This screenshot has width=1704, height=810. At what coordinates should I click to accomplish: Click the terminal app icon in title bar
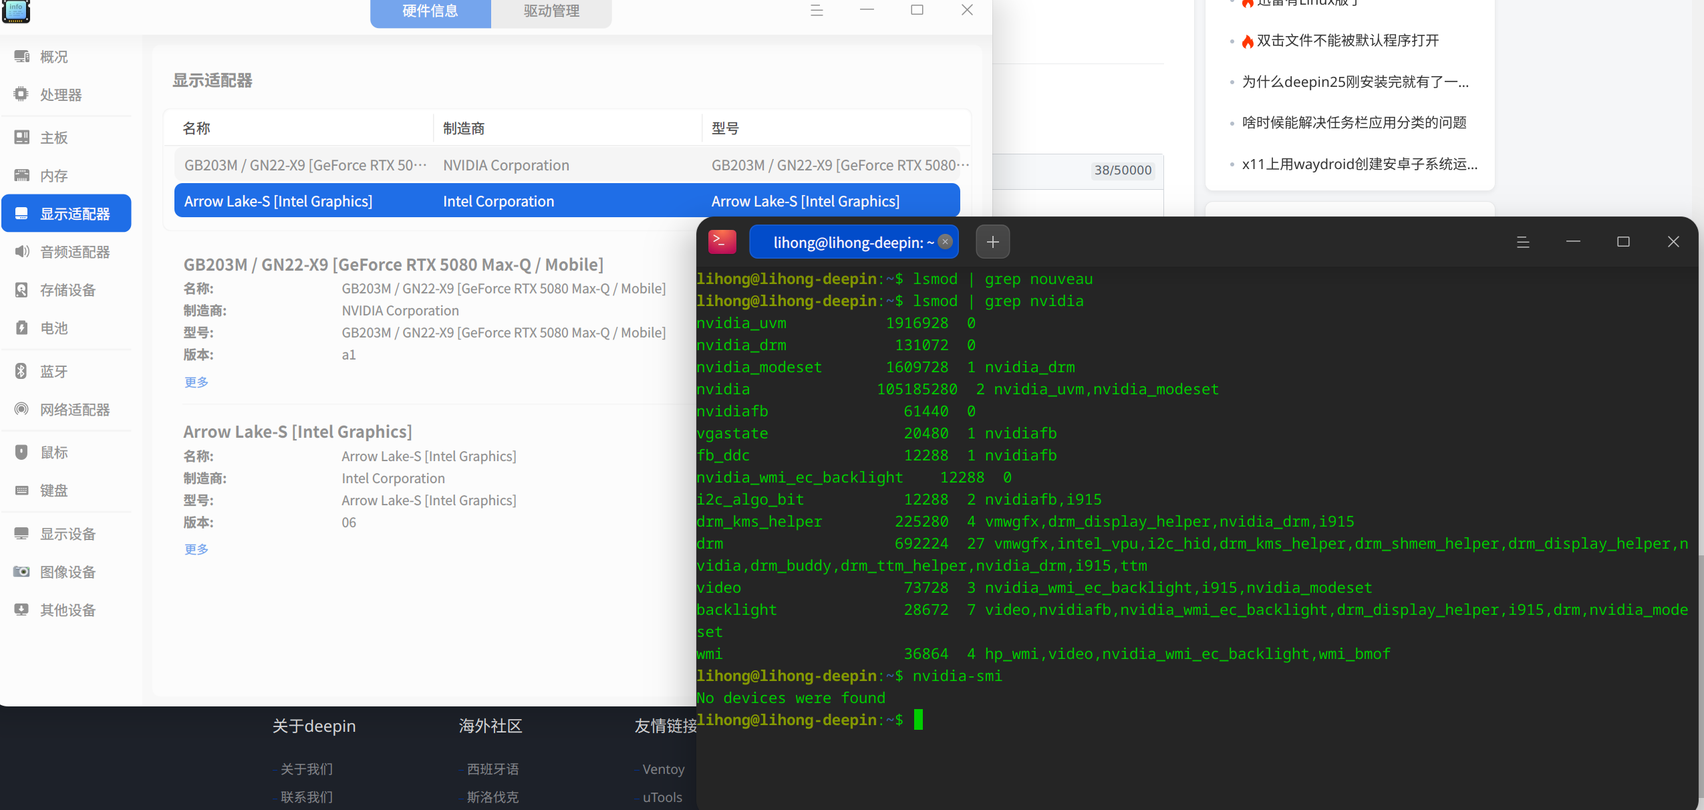[722, 241]
